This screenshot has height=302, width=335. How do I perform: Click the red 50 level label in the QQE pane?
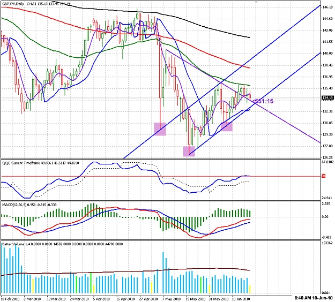(x=323, y=176)
